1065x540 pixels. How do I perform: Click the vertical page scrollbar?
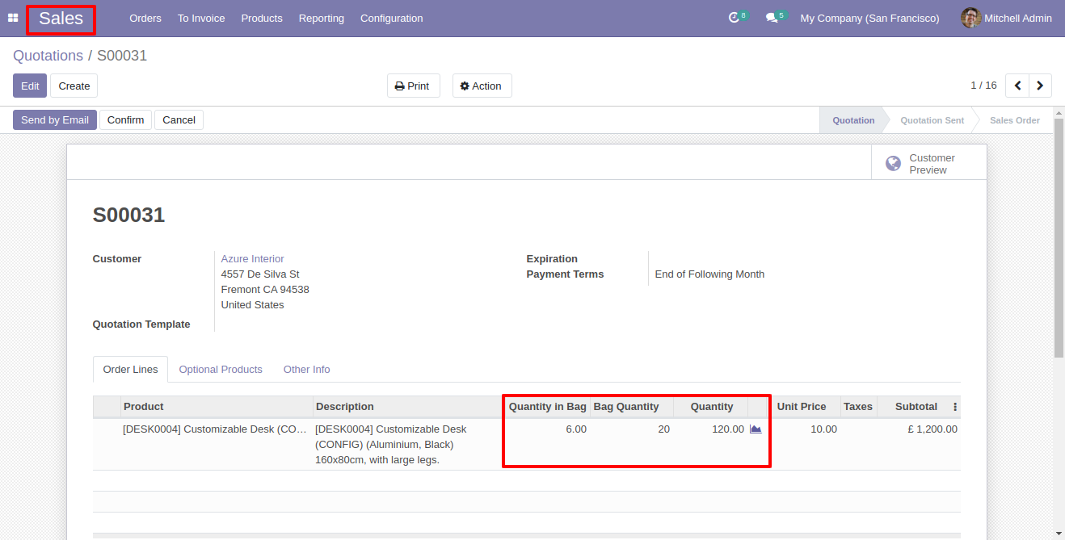click(1059, 238)
